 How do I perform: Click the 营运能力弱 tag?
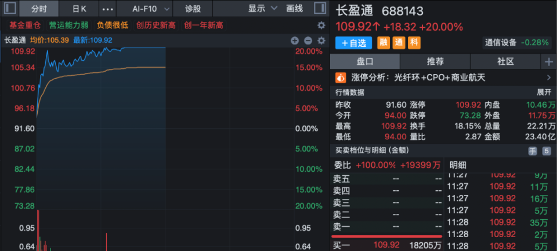tap(68, 25)
